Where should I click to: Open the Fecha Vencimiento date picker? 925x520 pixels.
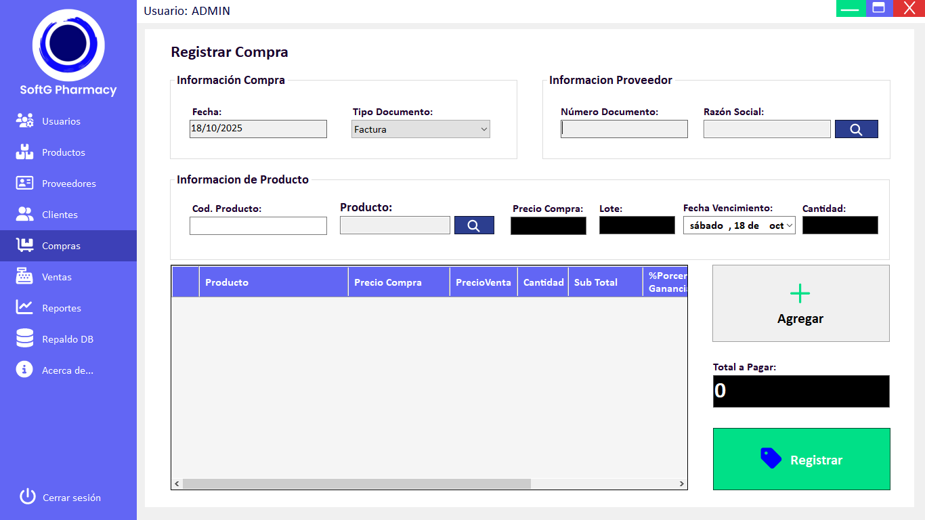click(789, 225)
